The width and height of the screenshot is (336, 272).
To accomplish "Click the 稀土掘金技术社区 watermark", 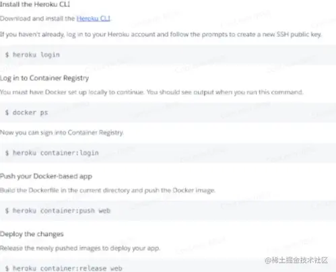I will pos(296,261).
